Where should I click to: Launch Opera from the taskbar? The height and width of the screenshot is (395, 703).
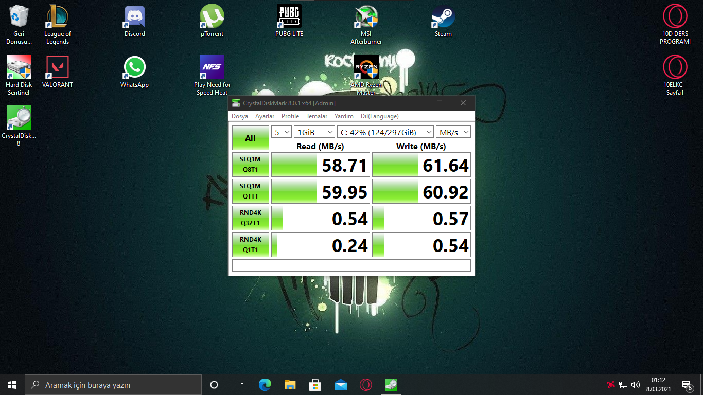pyautogui.click(x=366, y=385)
